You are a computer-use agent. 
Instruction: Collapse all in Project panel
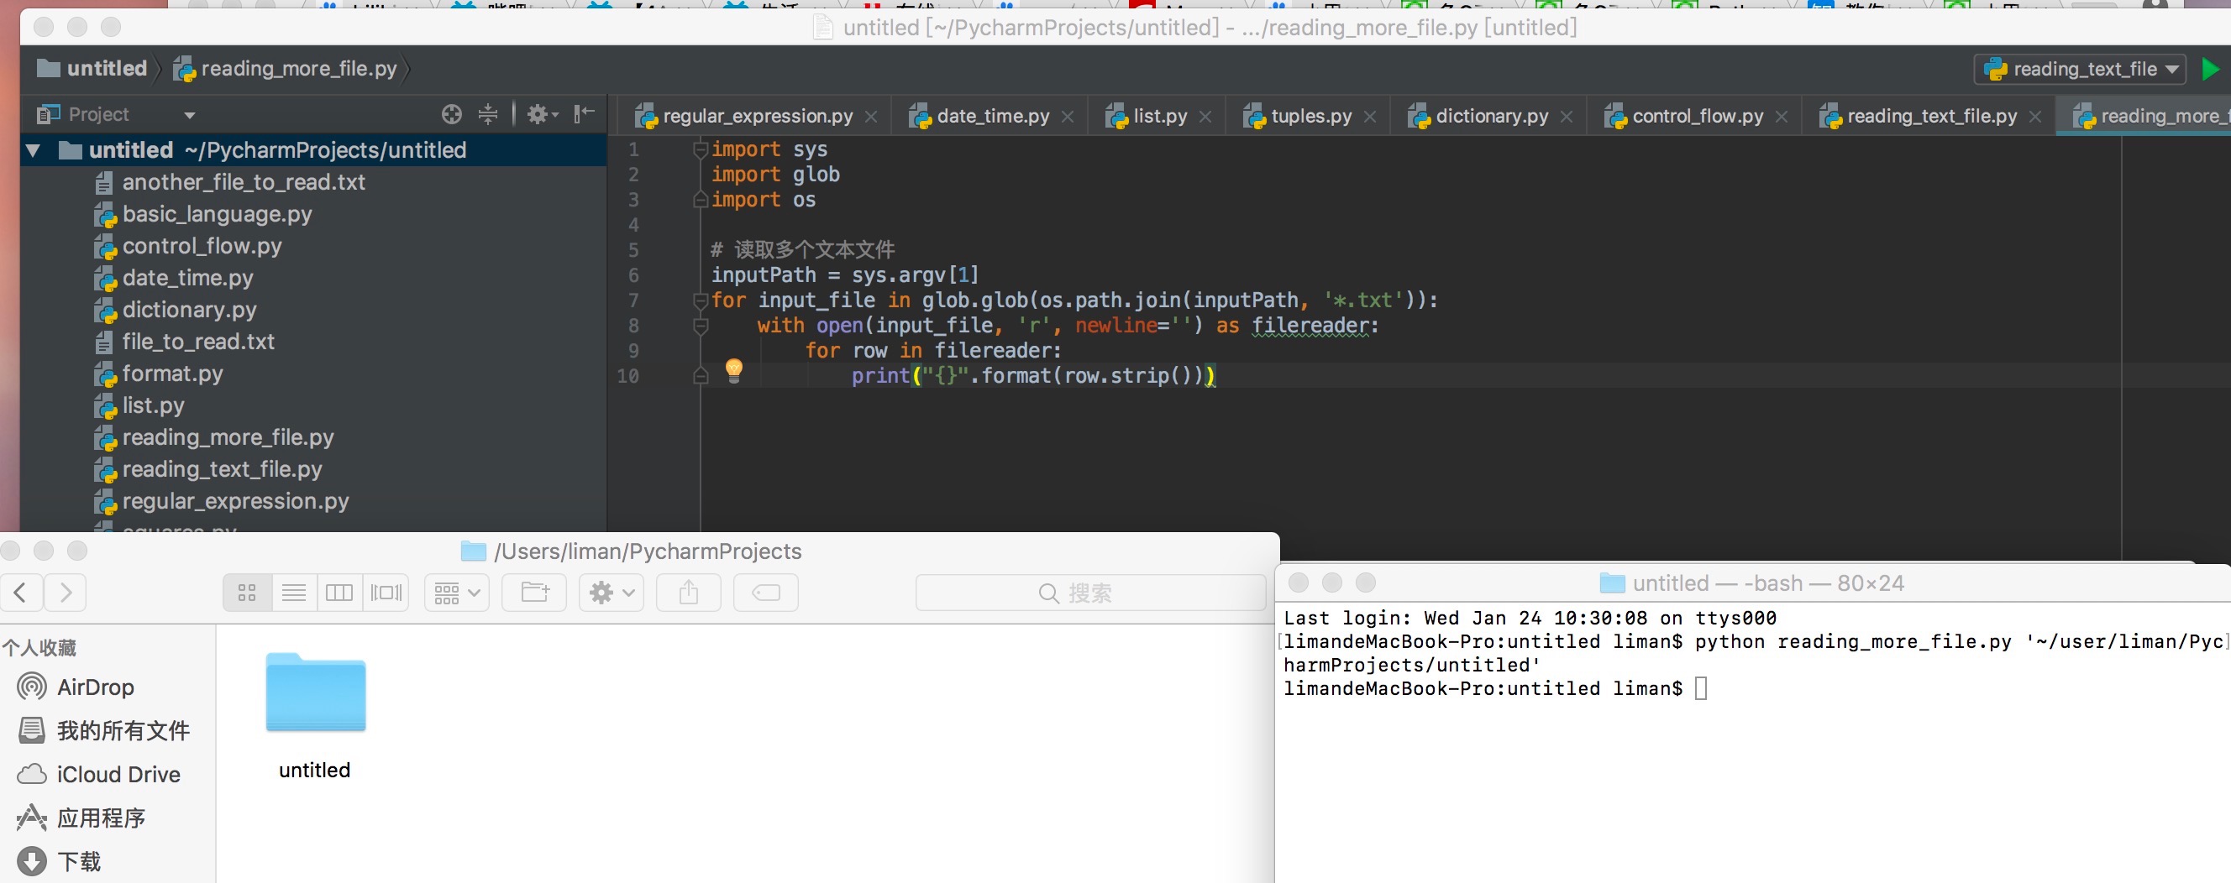(487, 114)
